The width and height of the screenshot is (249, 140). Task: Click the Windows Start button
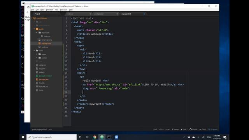tap(23, 137)
